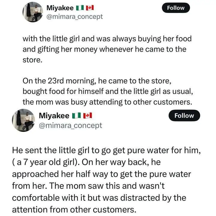The image size is (216, 216).
Task: Open the Miyakee display name in lower tweet
Action: point(54,116)
